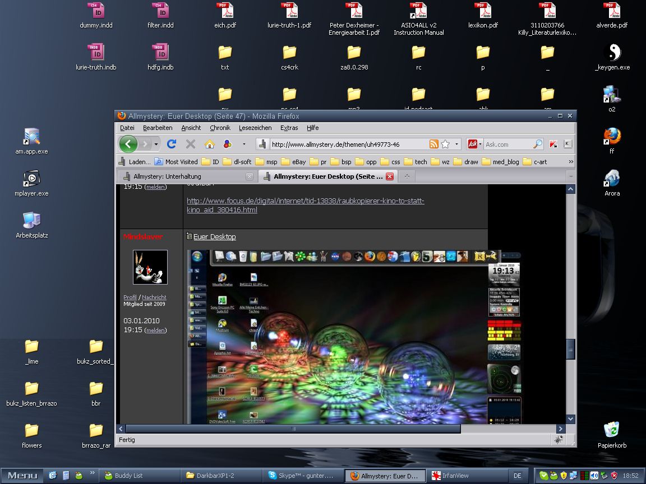Image resolution: width=646 pixels, height=484 pixels.
Task: Bookmark the page with the star icon
Action: 445,144
